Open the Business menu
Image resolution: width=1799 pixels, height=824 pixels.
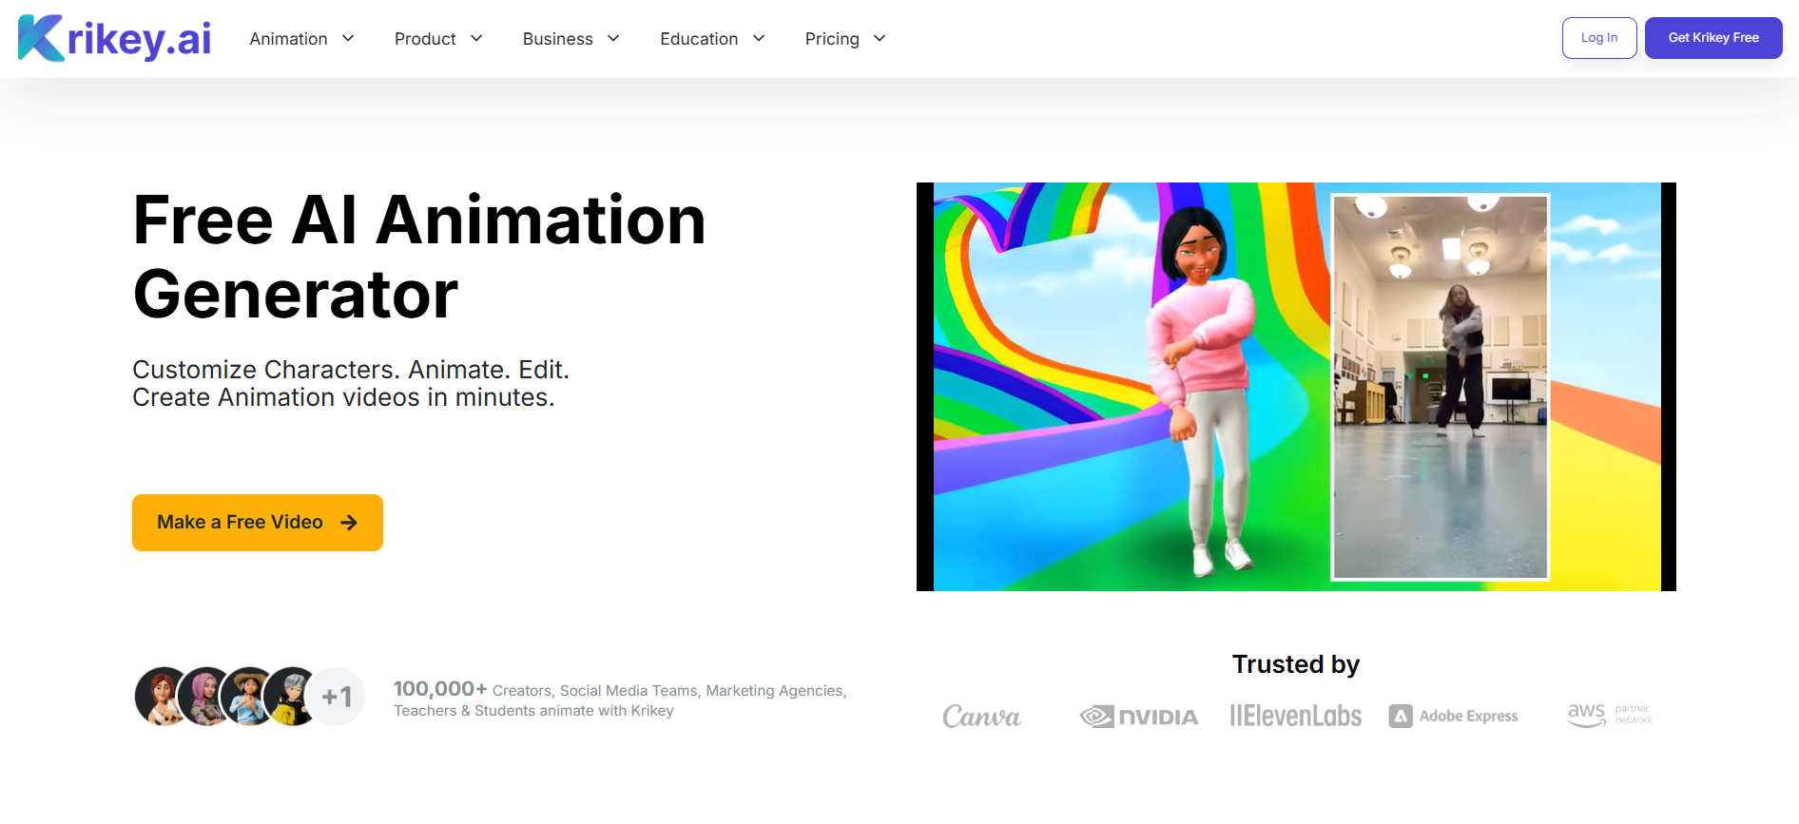[557, 39]
